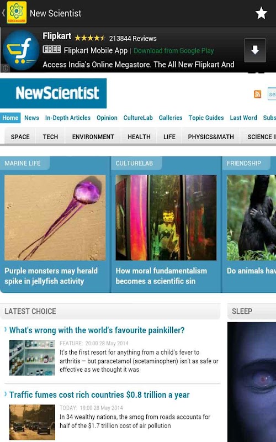Tap the ad info icon

6,68
